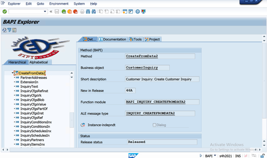Click the lock icon in status bar
This screenshot has height=158, width=267.
click(263, 155)
